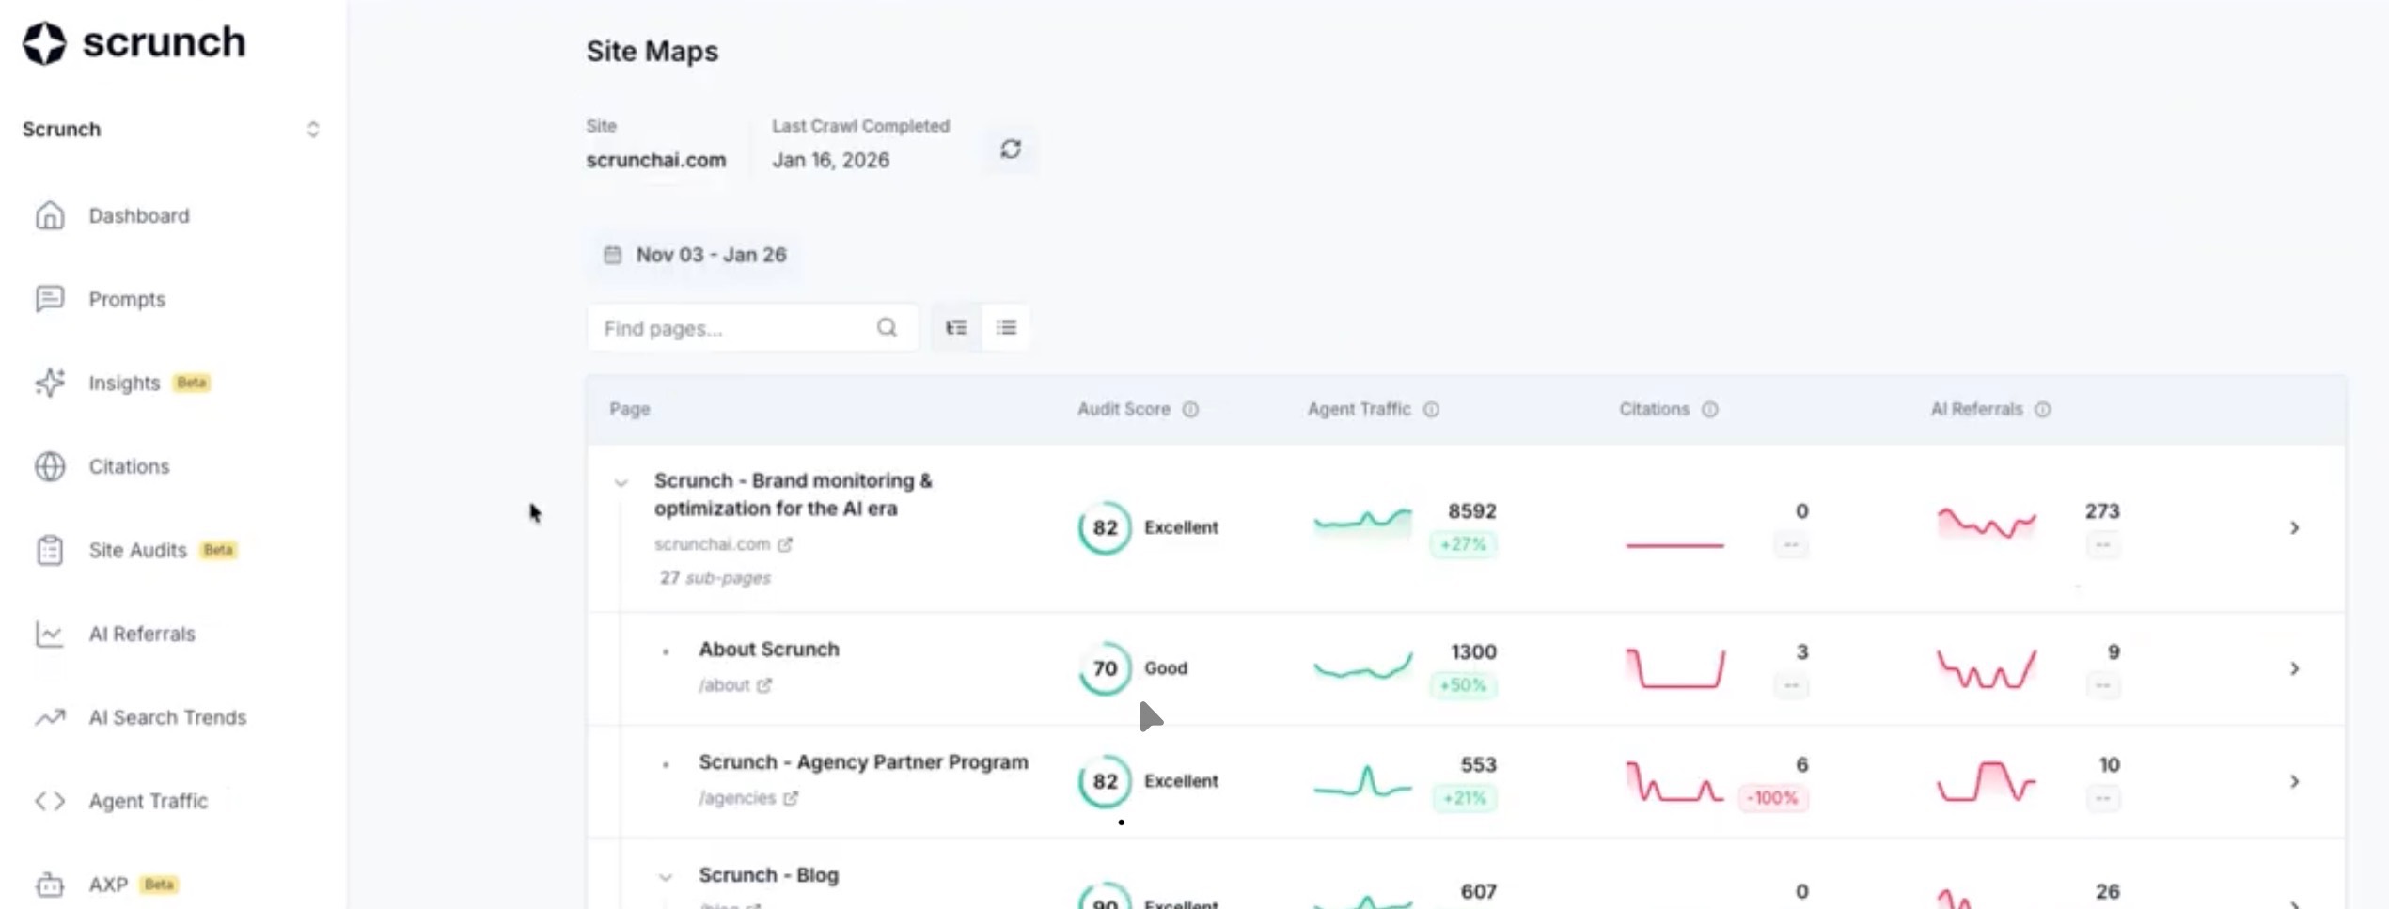Open details arrow for Agency Partner Program
Screen dimensions: 2389x909
pyautogui.click(x=2294, y=782)
